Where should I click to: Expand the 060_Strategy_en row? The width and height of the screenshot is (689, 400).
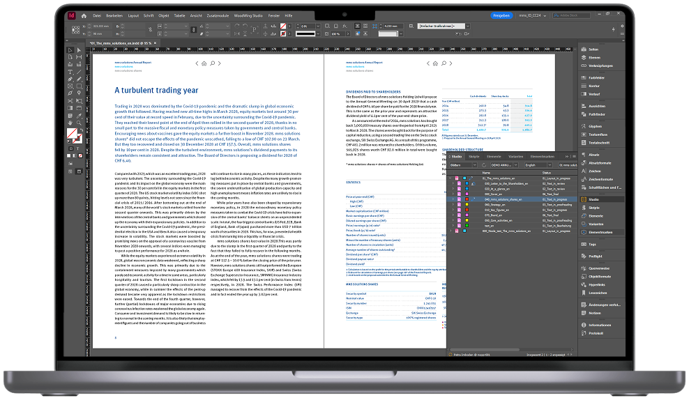tap(453, 205)
